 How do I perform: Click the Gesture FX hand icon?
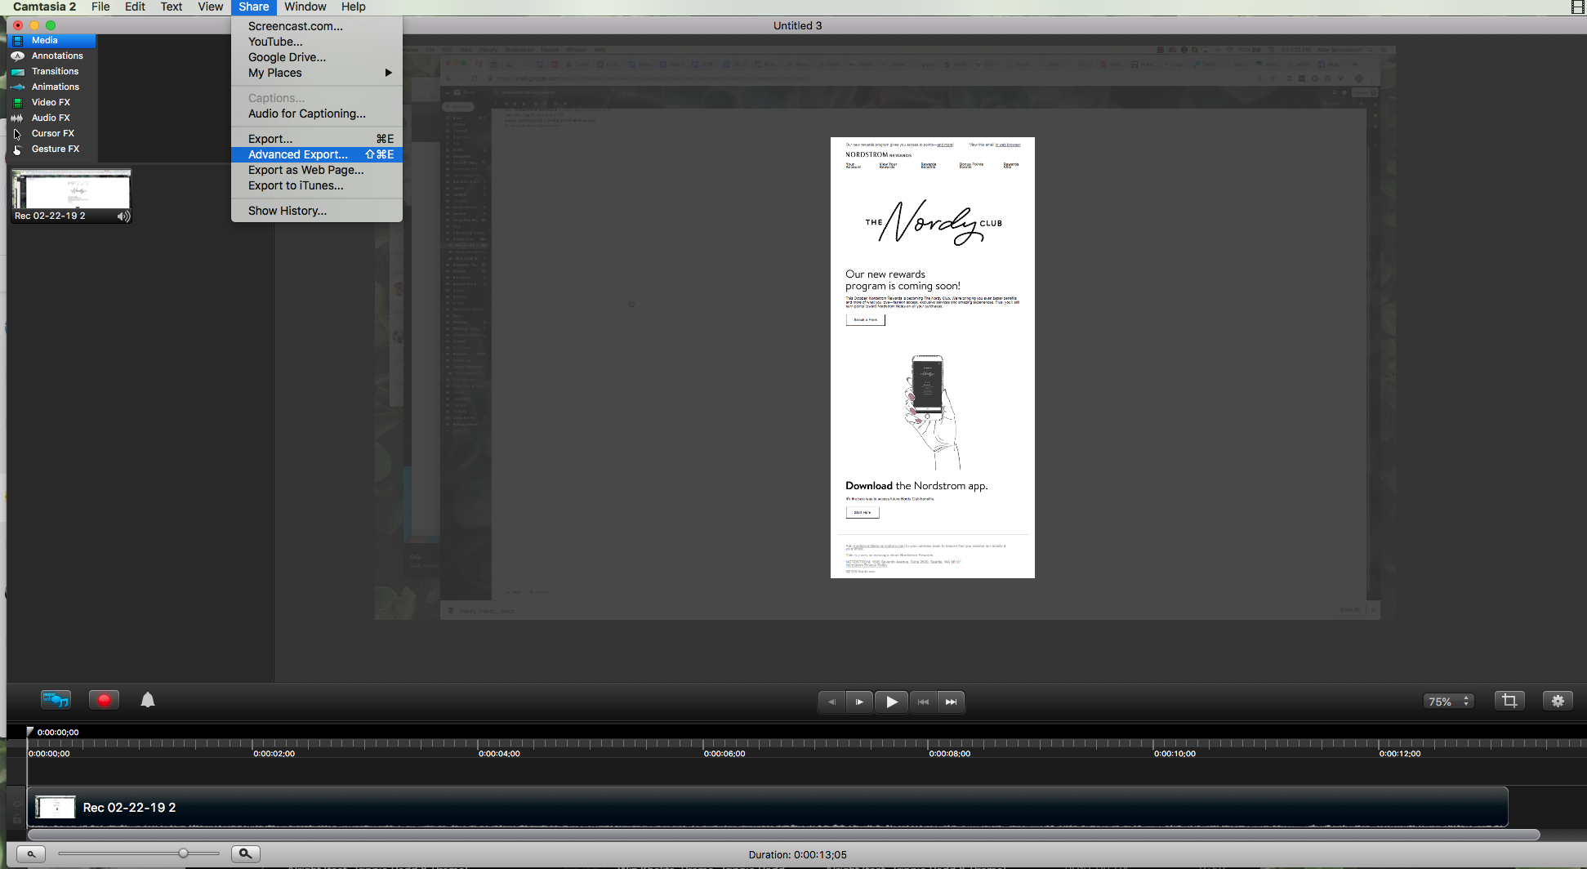[17, 149]
